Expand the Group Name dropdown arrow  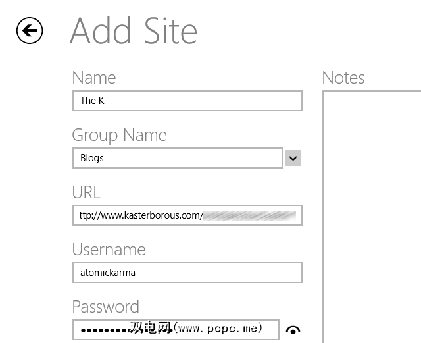pos(293,158)
